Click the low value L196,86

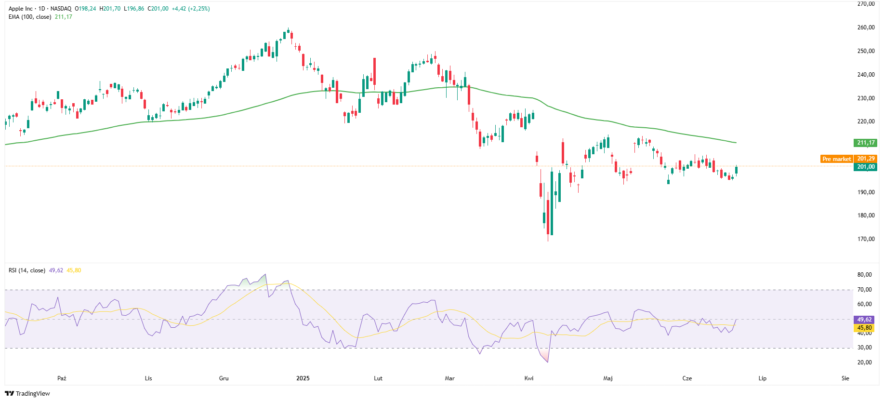tap(134, 9)
